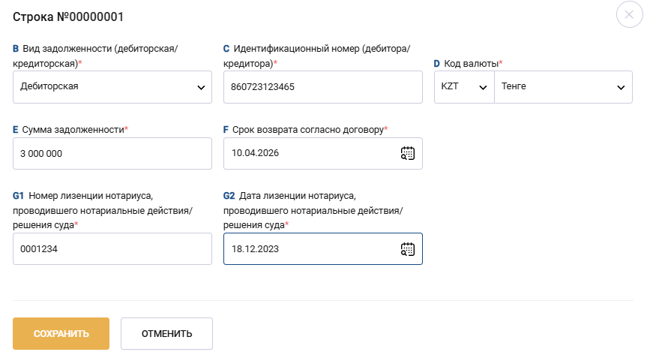The height and width of the screenshot is (361, 647).
Task: Click the Срок возврата согласно договору label
Action: [310, 129]
